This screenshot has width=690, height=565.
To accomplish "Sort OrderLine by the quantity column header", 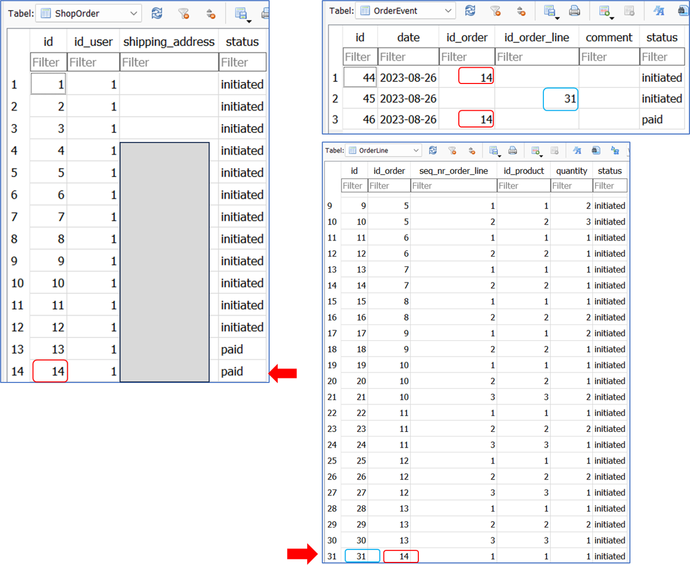I will click(x=572, y=171).
